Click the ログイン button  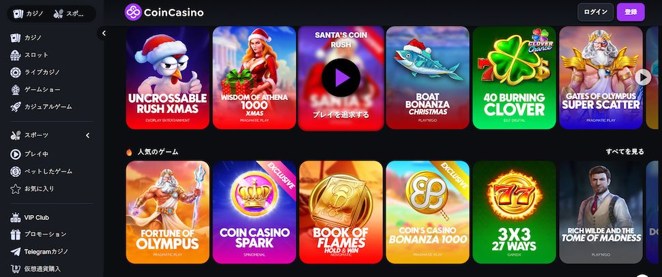click(595, 12)
